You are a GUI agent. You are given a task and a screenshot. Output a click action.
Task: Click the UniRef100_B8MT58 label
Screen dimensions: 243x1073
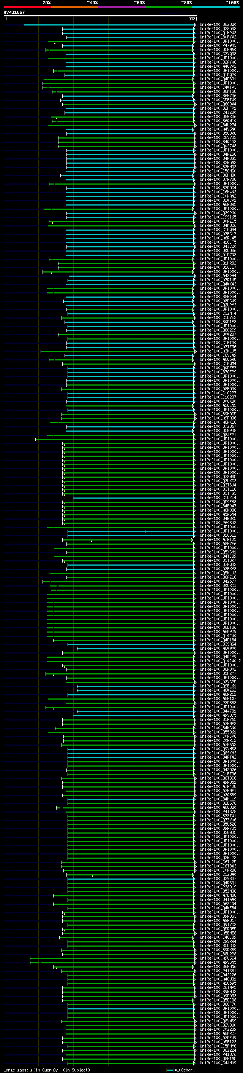click(218, 92)
